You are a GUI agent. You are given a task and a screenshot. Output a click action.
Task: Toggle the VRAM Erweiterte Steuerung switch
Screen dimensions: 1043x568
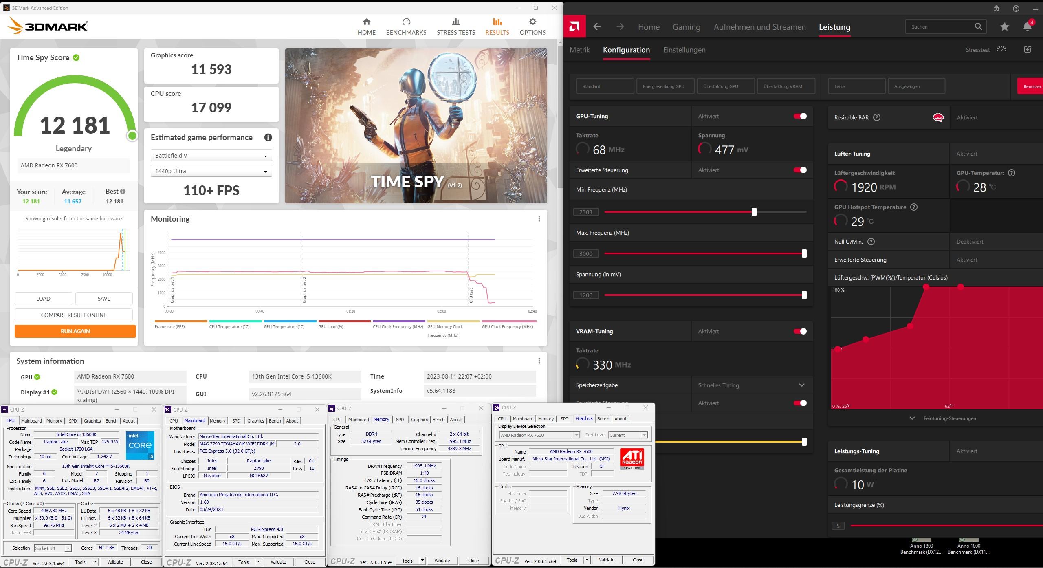[x=800, y=403]
